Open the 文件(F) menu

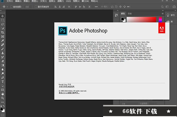pos(10,1)
